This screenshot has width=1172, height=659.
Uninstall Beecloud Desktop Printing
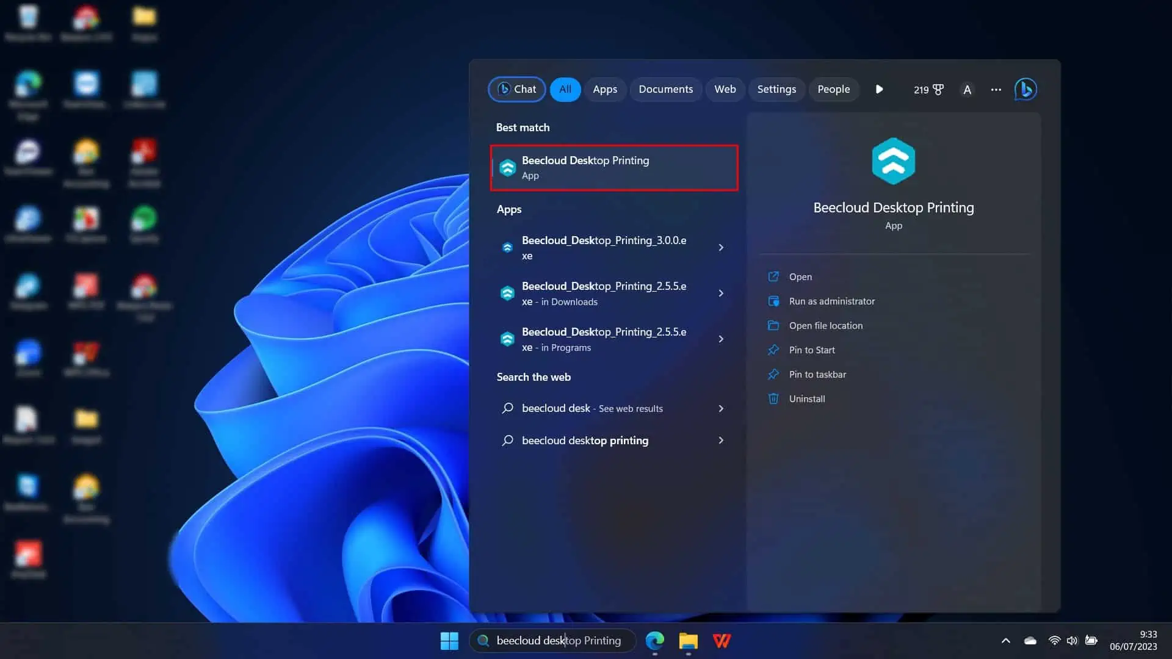[807, 398]
